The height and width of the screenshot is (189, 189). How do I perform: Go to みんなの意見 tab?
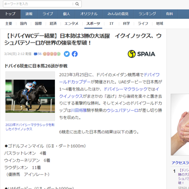click(x=118, y=14)
